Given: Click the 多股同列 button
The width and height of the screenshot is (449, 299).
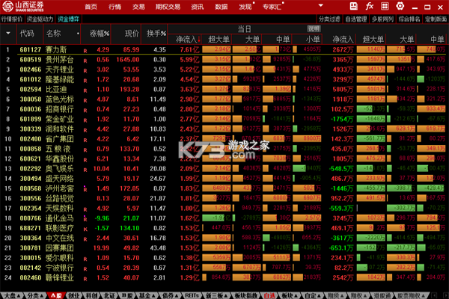Looking at the screenshot, I should (x=382, y=19).
